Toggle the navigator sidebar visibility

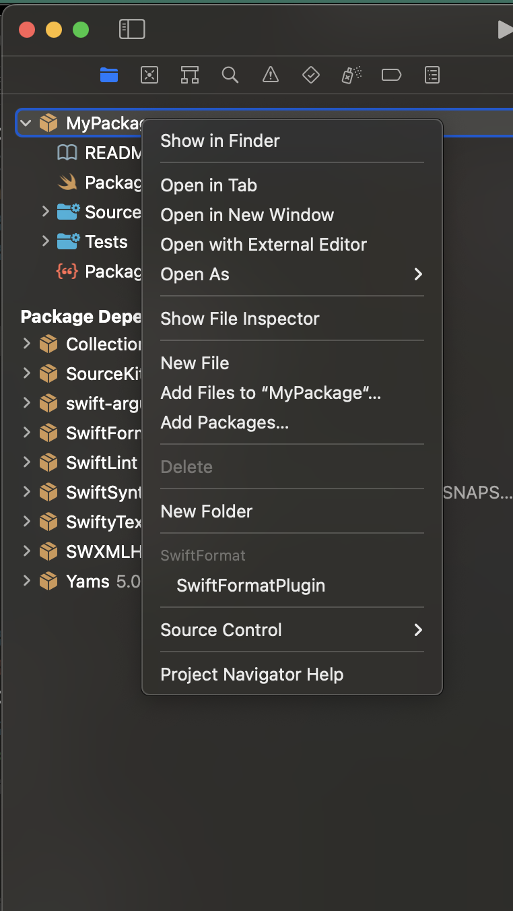(132, 29)
